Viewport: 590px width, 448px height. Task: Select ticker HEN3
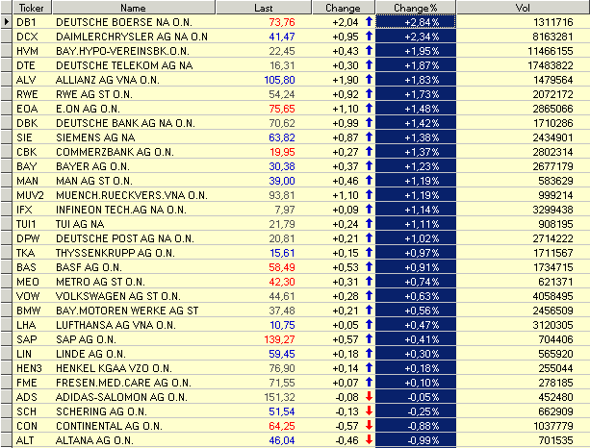coord(29,368)
